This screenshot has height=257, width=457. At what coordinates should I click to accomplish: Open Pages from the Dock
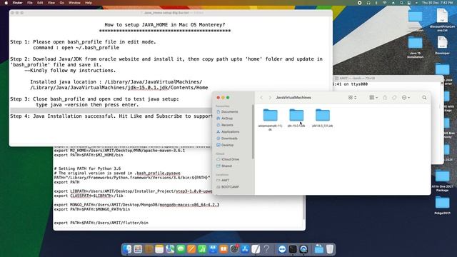[x=191, y=249]
